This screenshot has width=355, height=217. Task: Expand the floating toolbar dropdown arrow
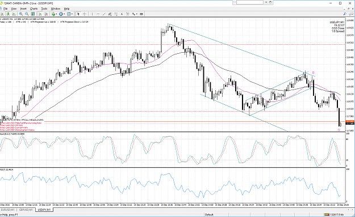point(266,2)
